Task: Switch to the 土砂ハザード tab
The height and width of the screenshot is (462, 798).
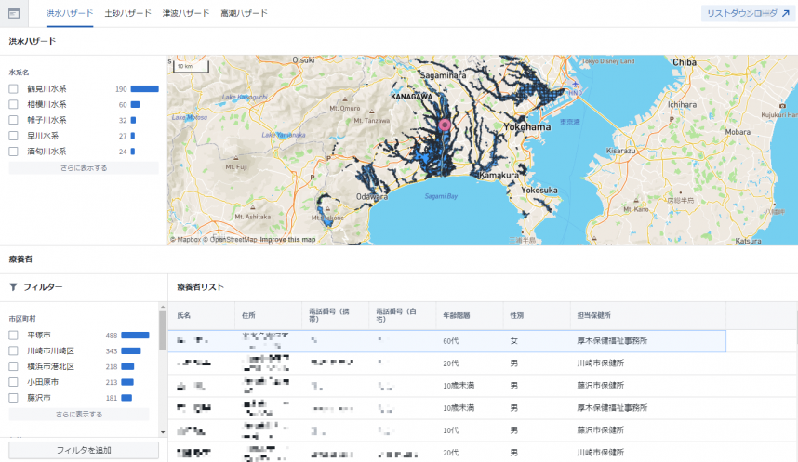Action: point(127,13)
